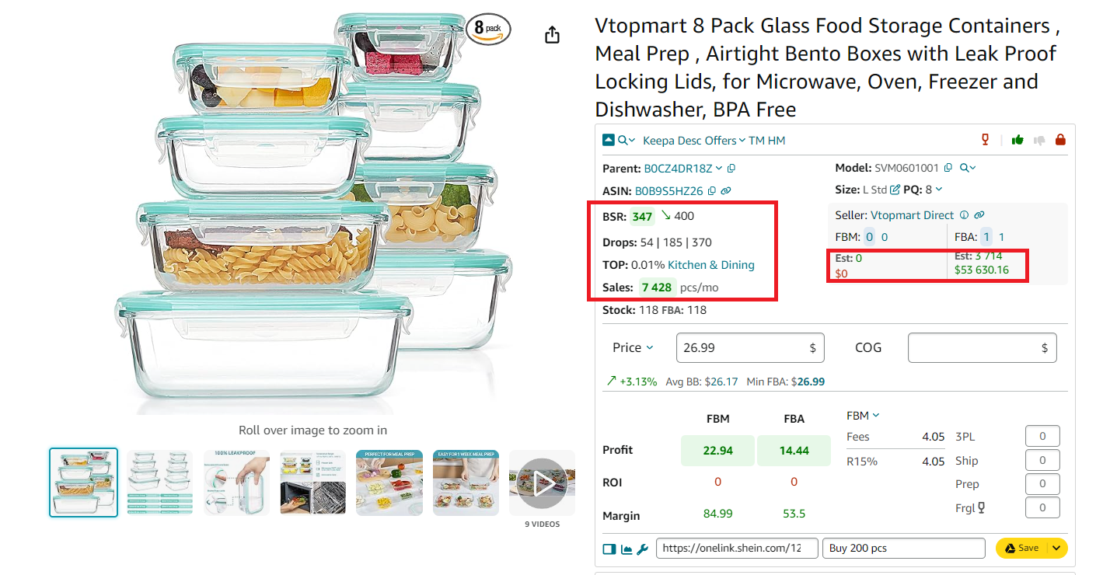Toggle the panel icon next to chart icon
The height and width of the screenshot is (575, 1096).
[609, 549]
